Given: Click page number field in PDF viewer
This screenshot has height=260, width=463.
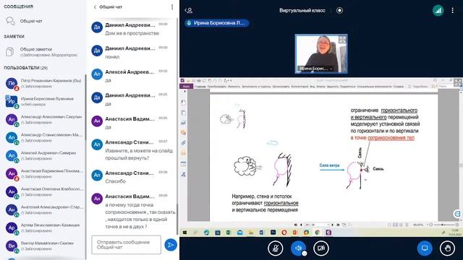Looking at the screenshot, I should (317, 225).
